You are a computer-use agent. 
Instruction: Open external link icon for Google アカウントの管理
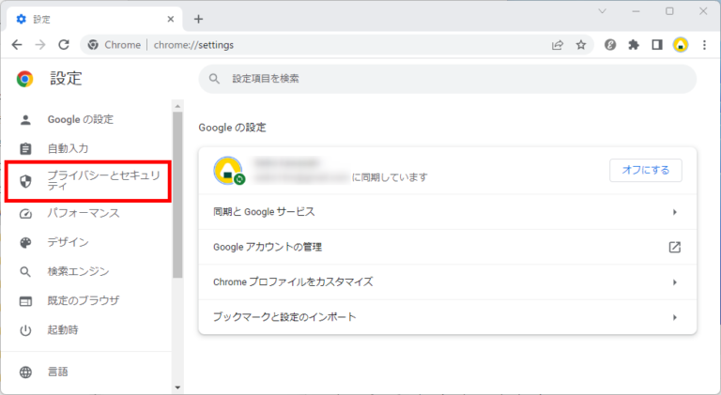click(x=674, y=247)
